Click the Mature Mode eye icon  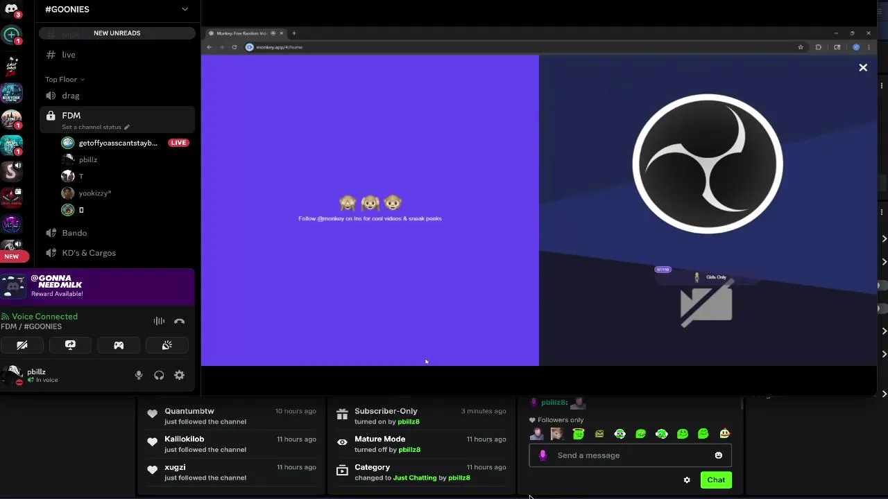pyautogui.click(x=342, y=442)
